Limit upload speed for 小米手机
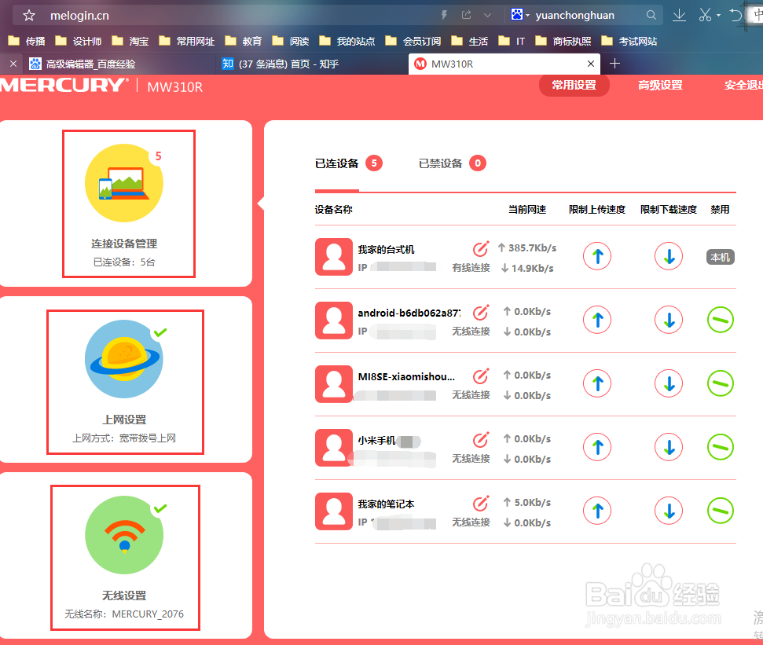 coord(597,448)
